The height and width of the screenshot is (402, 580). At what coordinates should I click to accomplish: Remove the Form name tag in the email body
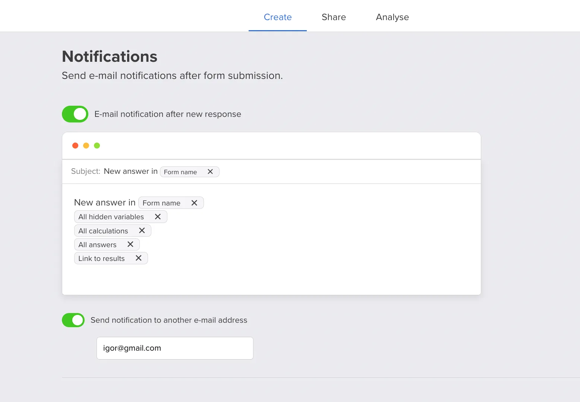[x=194, y=203]
